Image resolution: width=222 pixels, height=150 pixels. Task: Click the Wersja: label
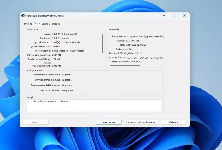[121, 41]
